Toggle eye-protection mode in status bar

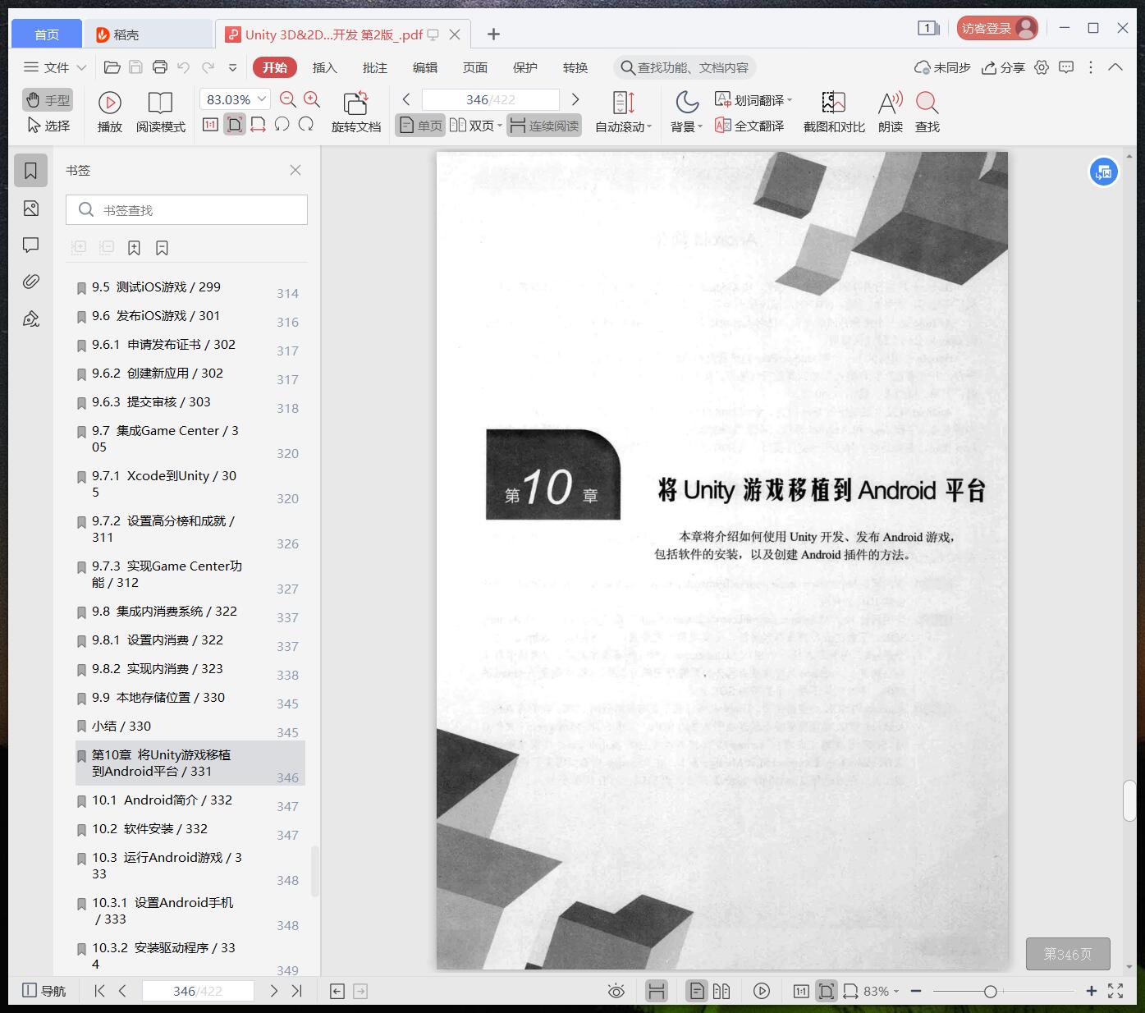click(616, 991)
